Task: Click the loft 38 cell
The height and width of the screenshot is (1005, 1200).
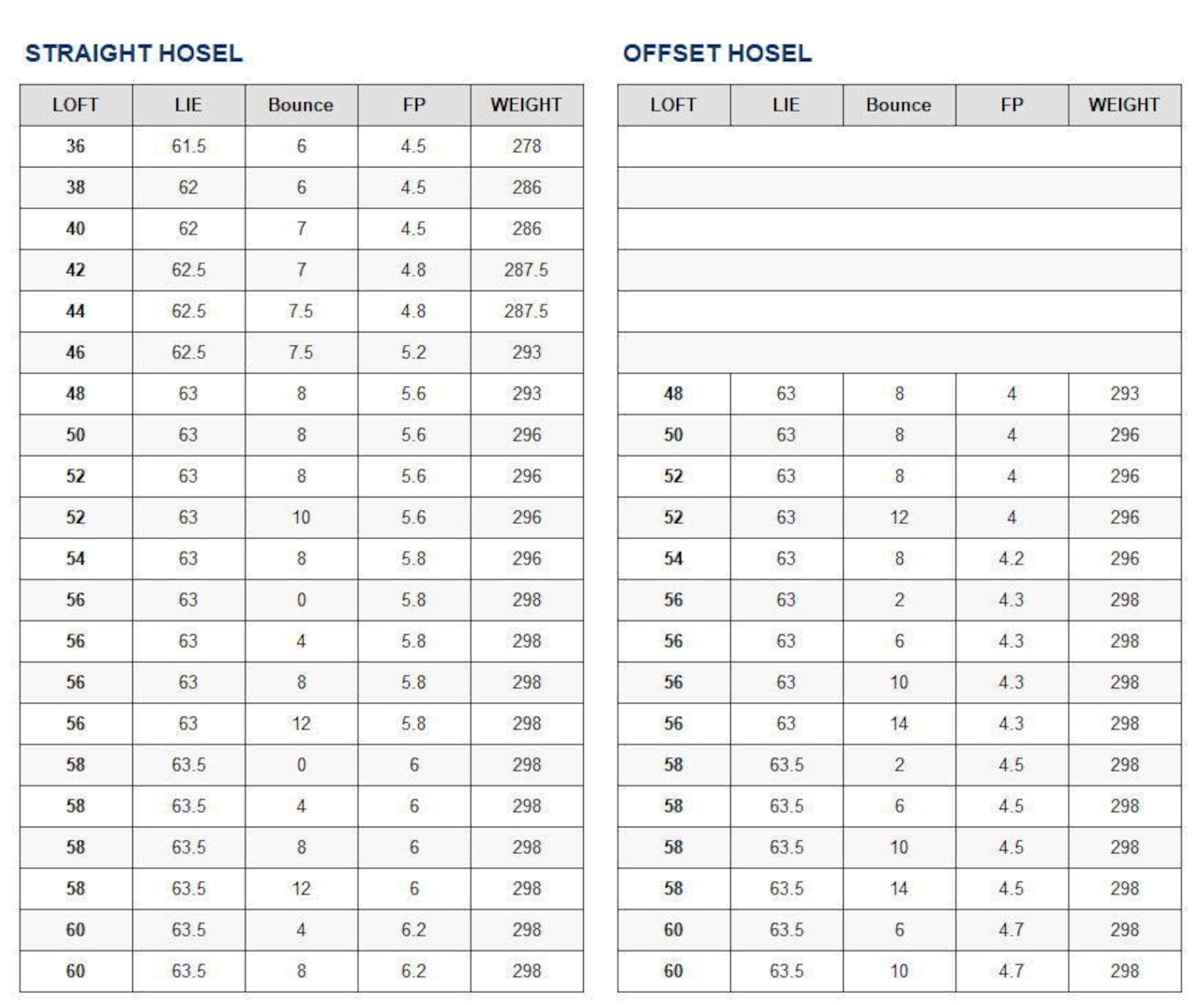Action: pyautogui.click(x=76, y=187)
